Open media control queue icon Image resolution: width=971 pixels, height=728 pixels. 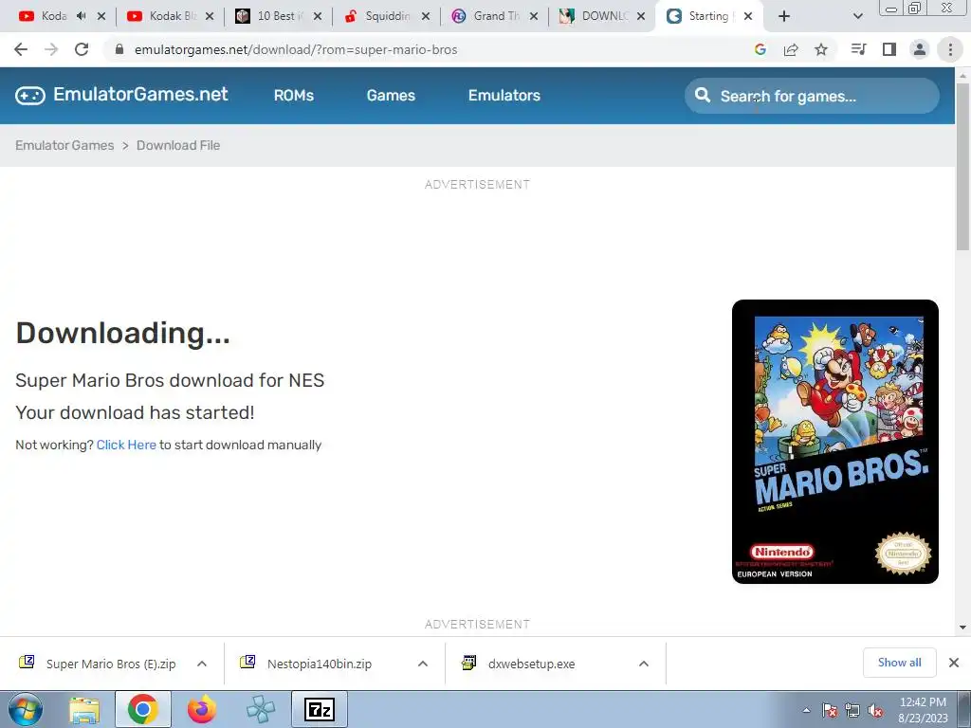click(859, 49)
